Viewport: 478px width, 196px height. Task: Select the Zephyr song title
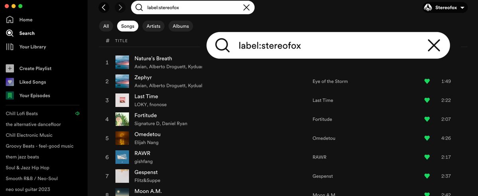click(x=143, y=78)
